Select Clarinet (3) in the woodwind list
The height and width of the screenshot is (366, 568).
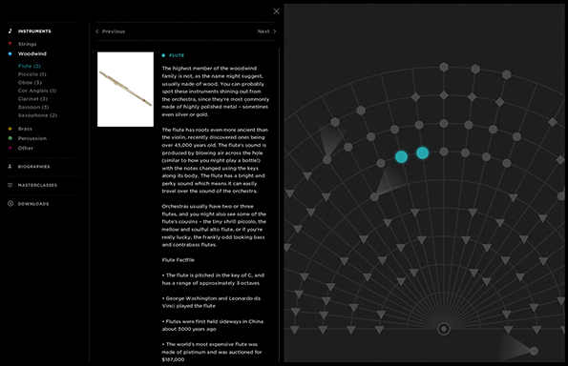coord(33,99)
